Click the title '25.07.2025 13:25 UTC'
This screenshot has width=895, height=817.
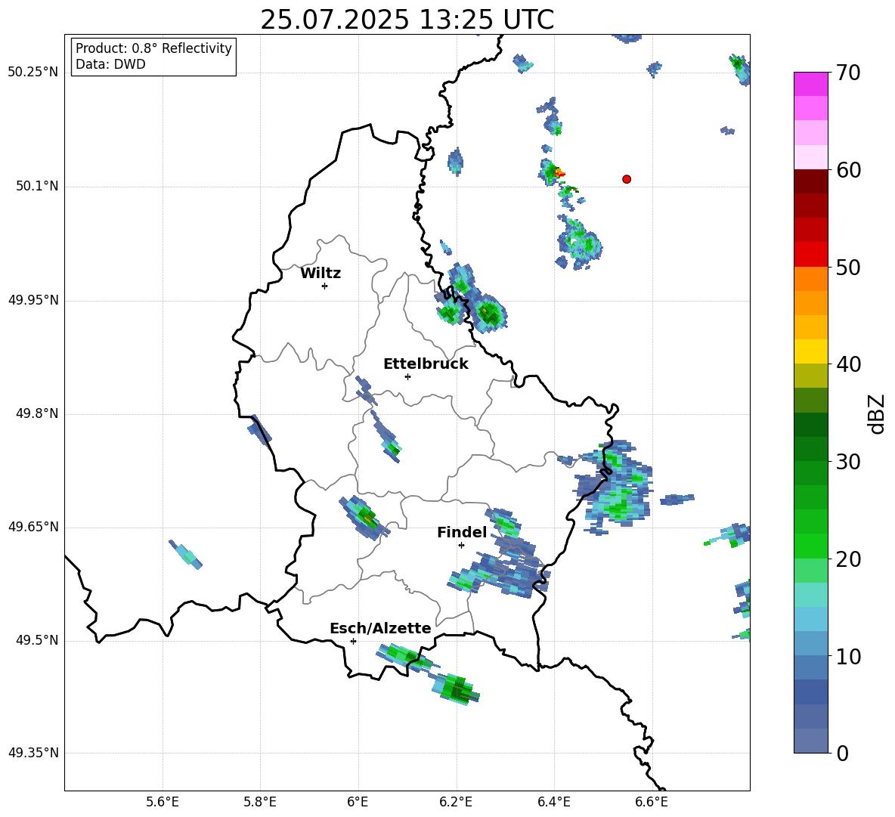pos(407,20)
